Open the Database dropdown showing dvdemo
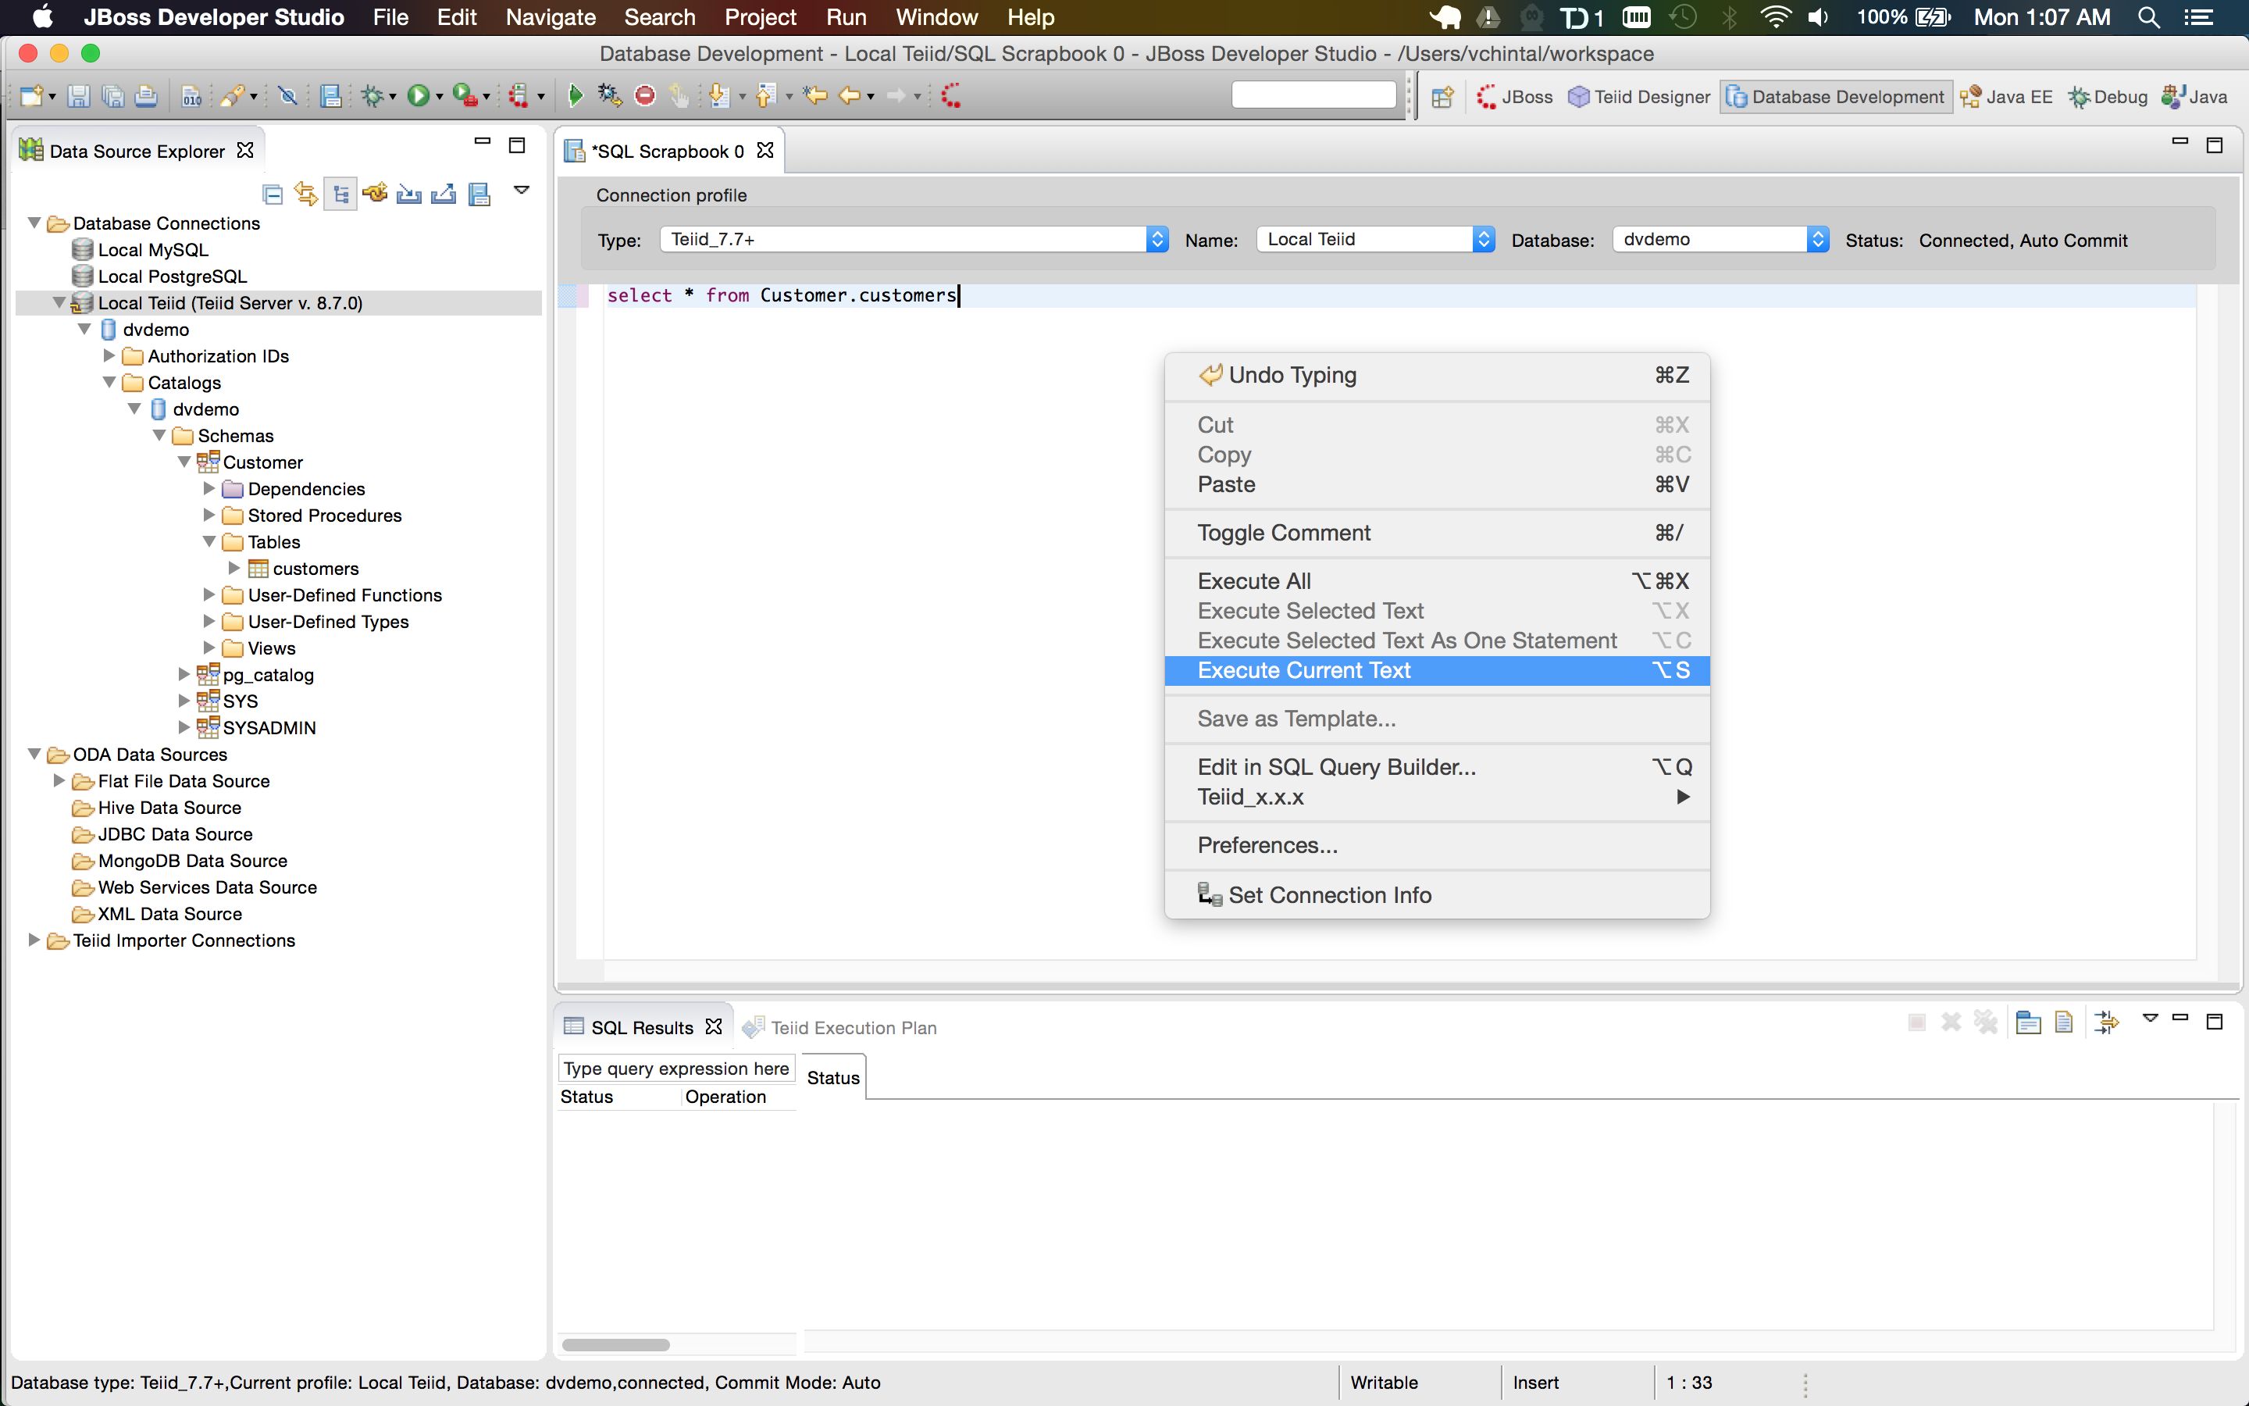The image size is (2249, 1406). pos(1816,239)
